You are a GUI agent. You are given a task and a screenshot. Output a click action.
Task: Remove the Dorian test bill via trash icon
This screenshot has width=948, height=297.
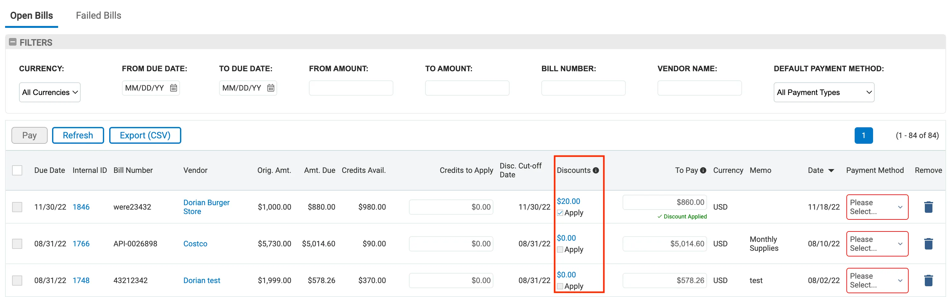click(928, 281)
